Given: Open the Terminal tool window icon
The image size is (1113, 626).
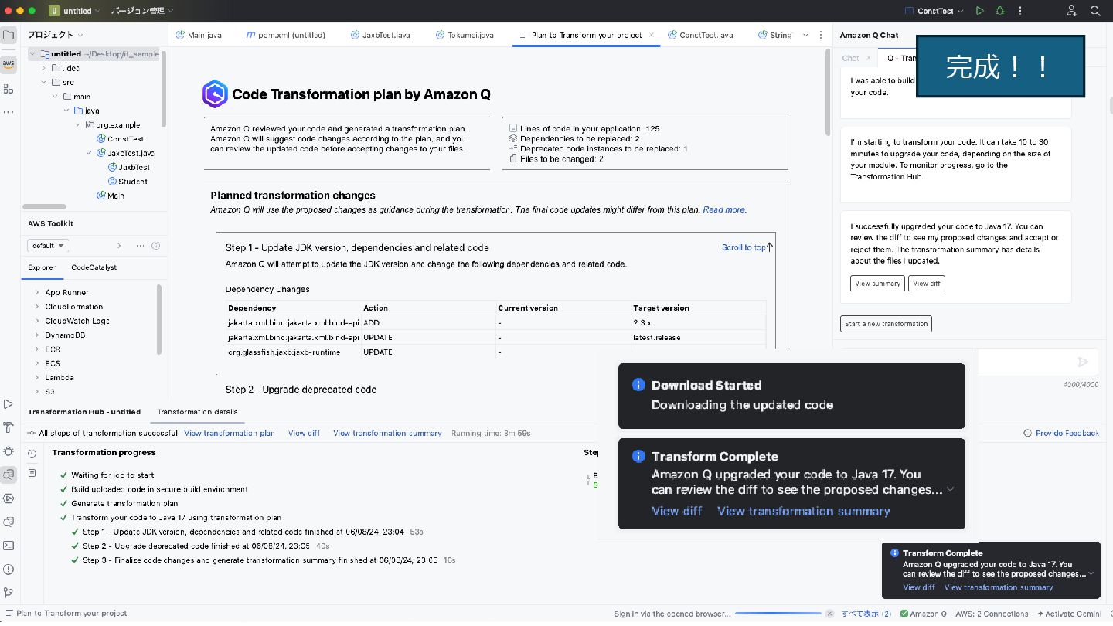Looking at the screenshot, I should click(9, 546).
